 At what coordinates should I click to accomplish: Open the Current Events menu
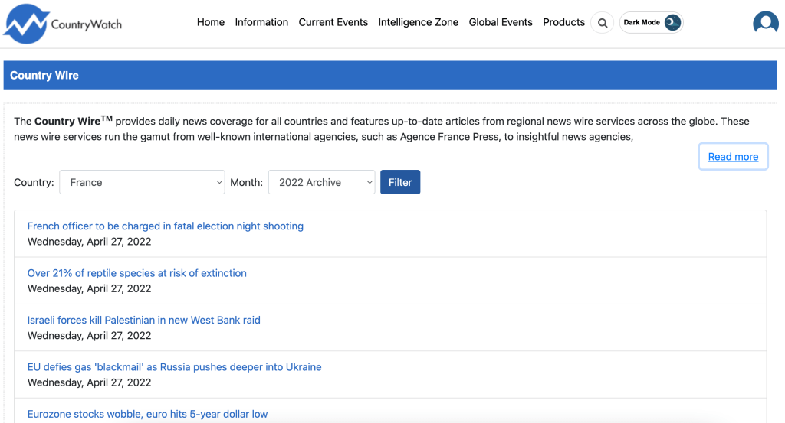pos(333,22)
